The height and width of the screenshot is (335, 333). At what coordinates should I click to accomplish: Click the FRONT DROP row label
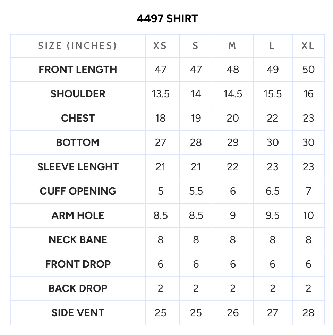point(78,264)
